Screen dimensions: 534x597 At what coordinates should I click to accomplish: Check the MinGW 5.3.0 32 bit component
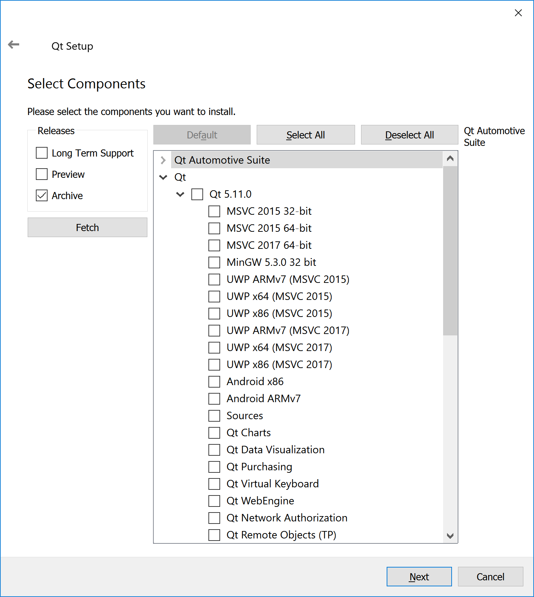214,262
